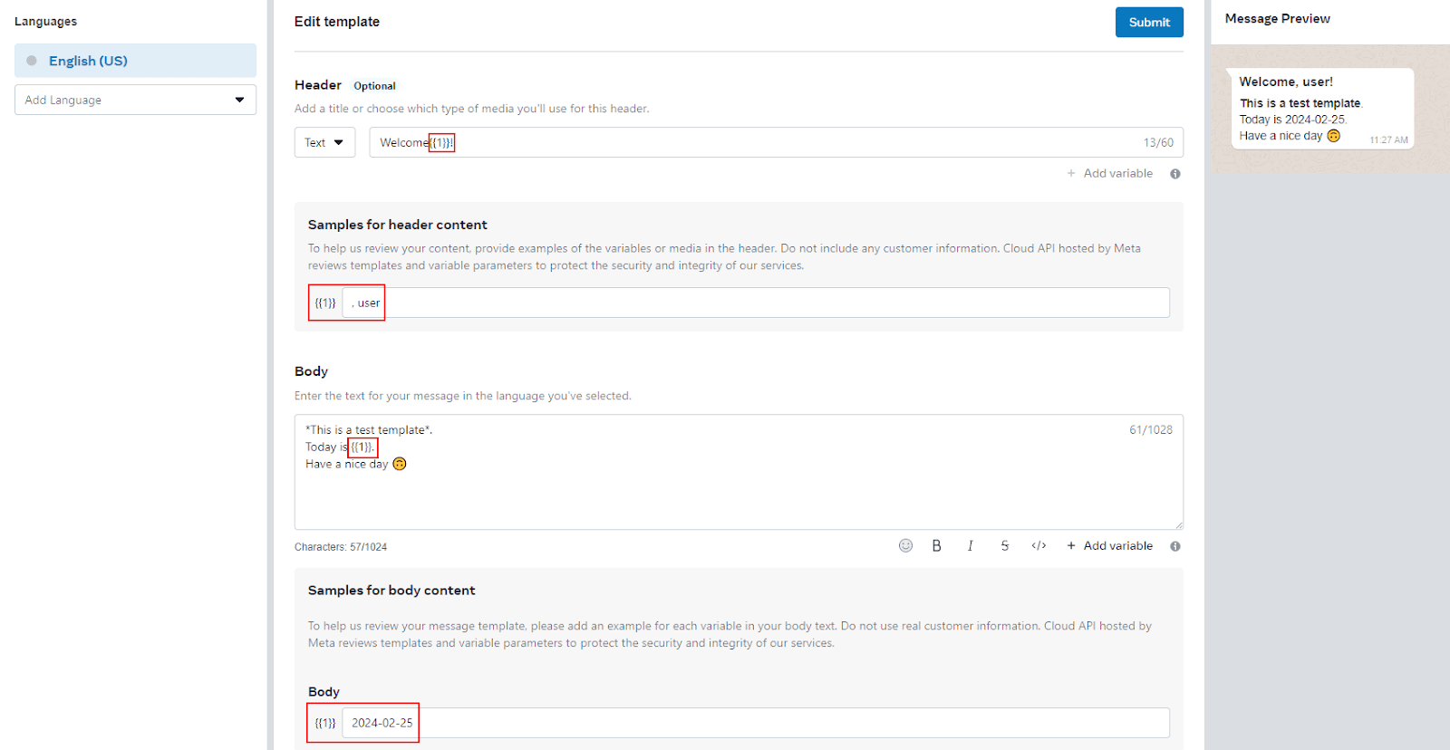Image resolution: width=1450 pixels, height=750 pixels.
Task: Toggle italic formatting in the body toolbar
Action: (x=970, y=545)
